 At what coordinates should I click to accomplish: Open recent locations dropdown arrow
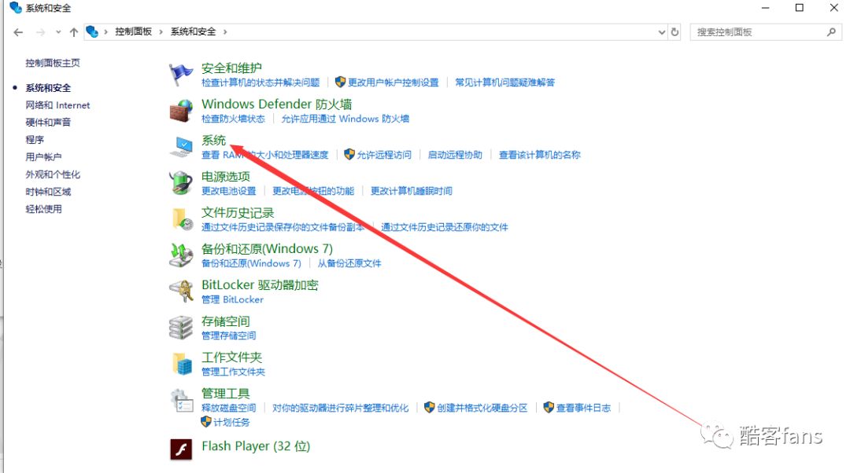[58, 32]
